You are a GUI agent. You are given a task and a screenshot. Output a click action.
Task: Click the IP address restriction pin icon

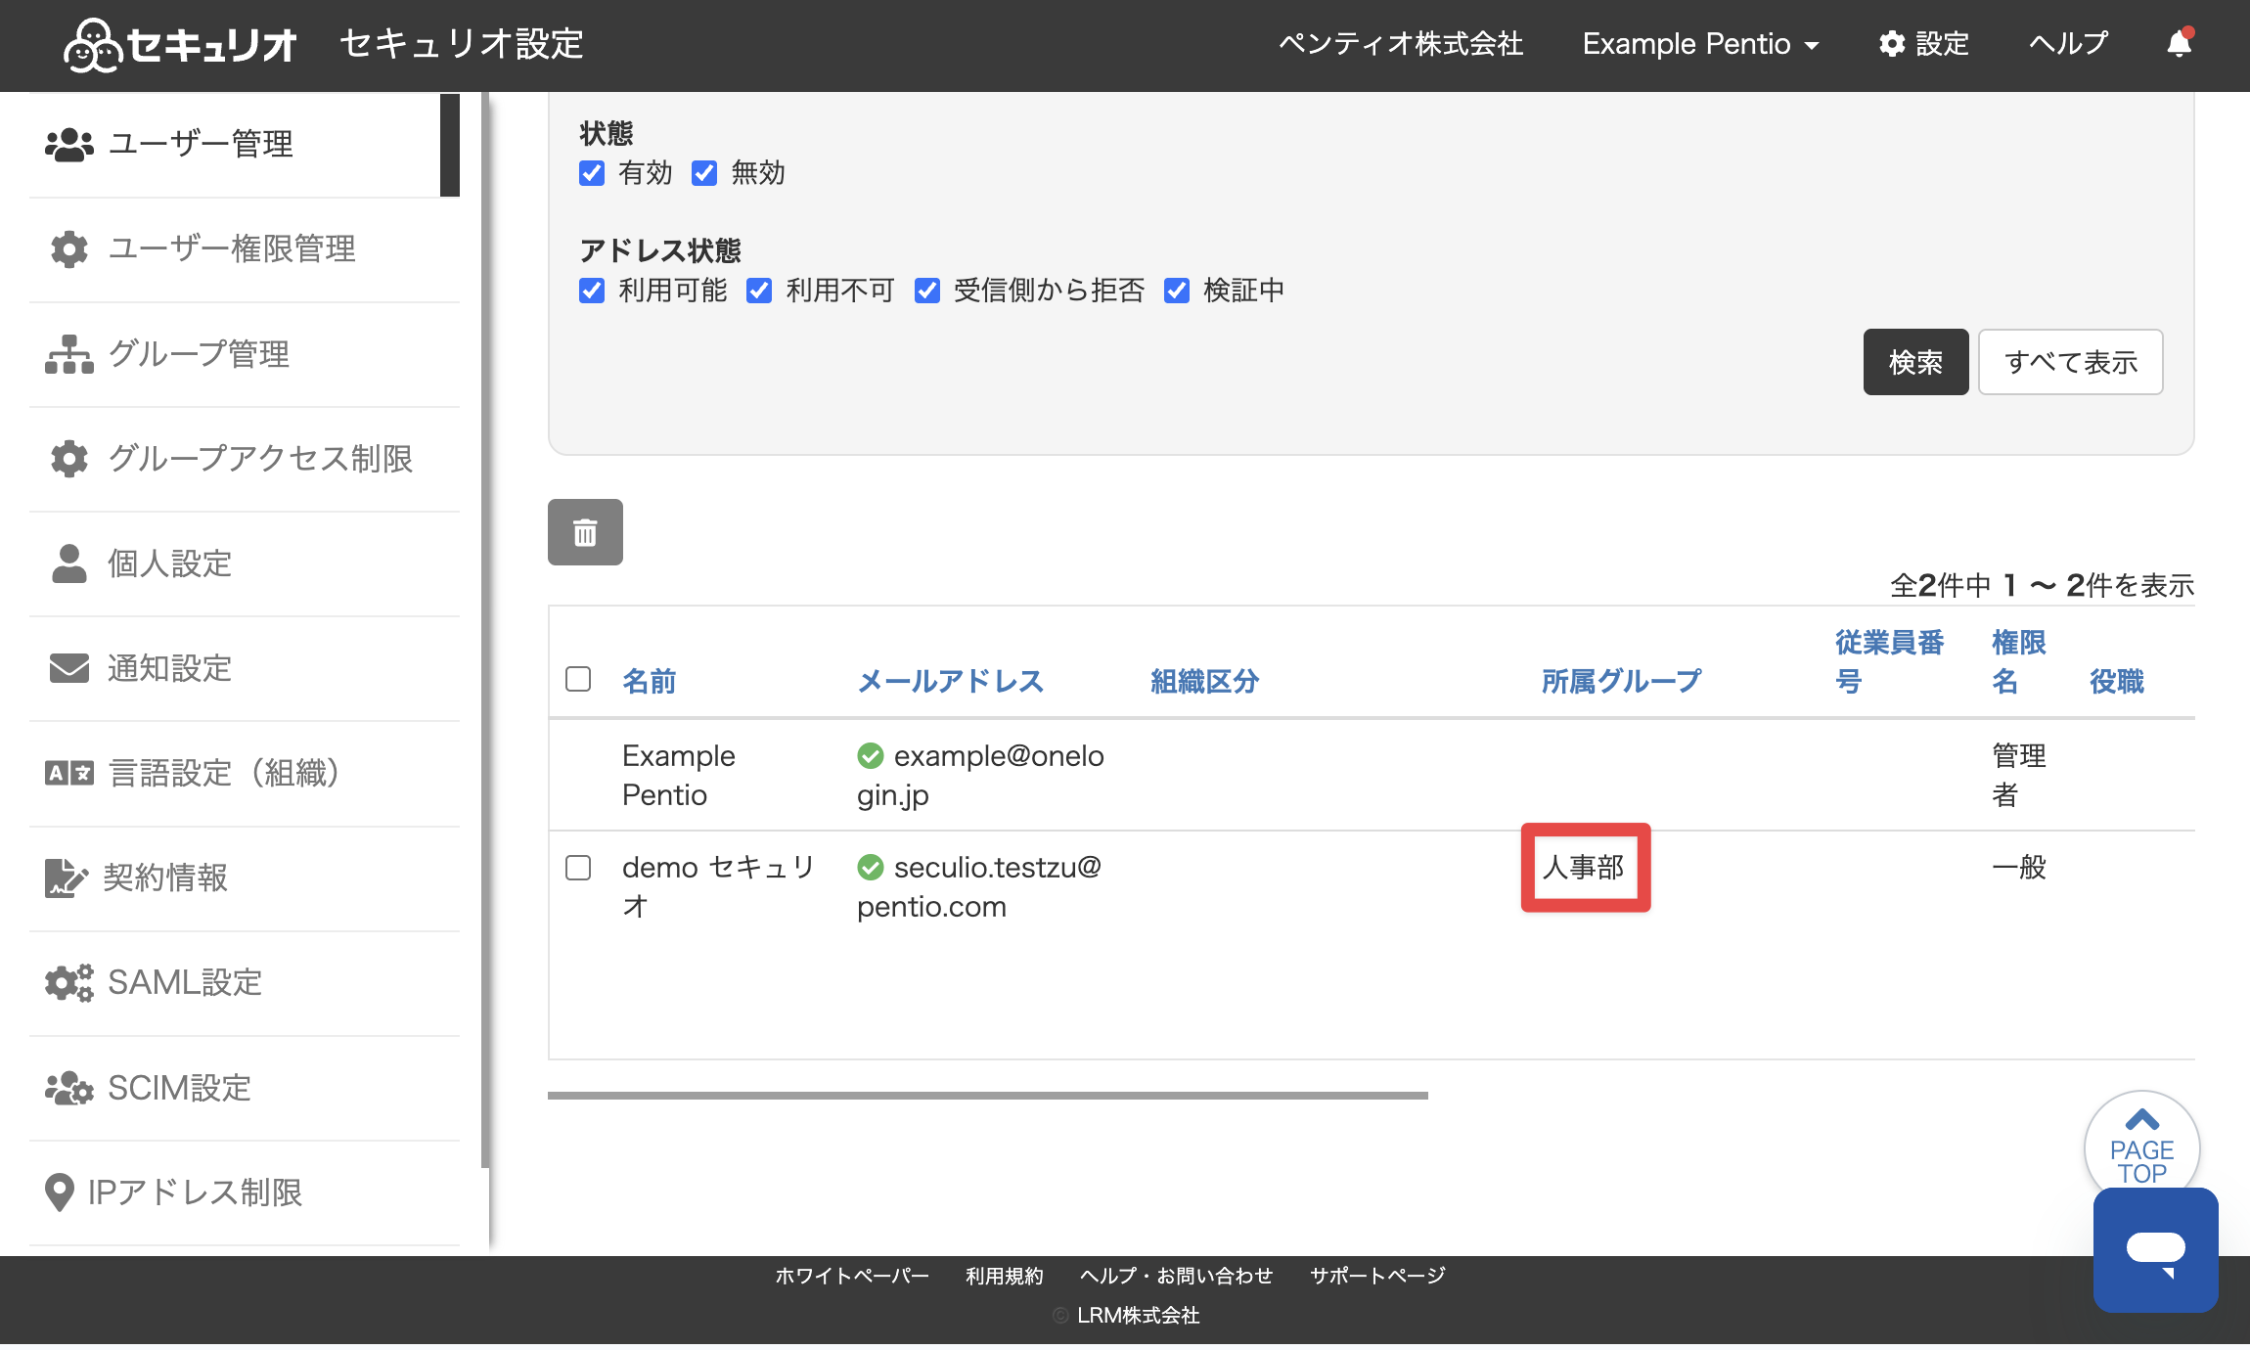tap(60, 1192)
